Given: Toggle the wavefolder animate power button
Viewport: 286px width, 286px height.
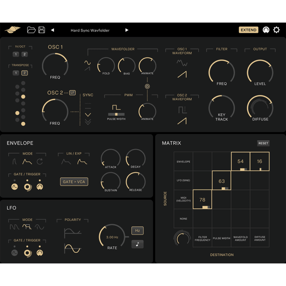Looking at the screenshot, I should pyautogui.click(x=147, y=86).
